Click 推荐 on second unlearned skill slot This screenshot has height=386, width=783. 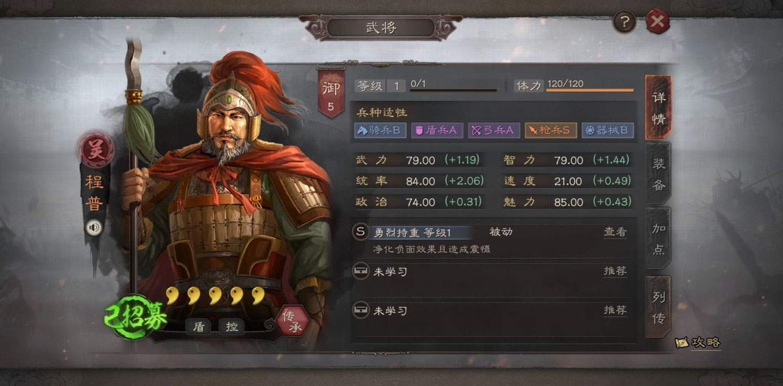pyautogui.click(x=615, y=311)
